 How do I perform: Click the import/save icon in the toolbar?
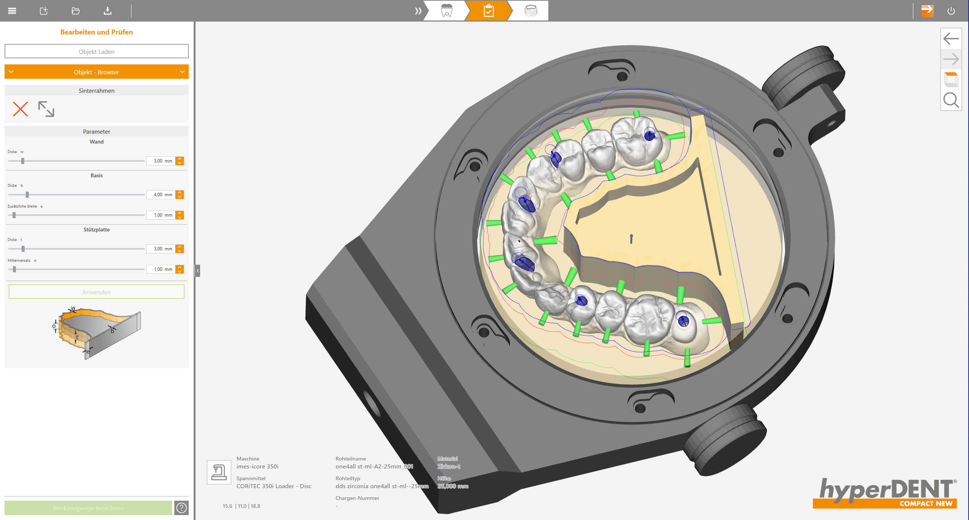tap(107, 11)
